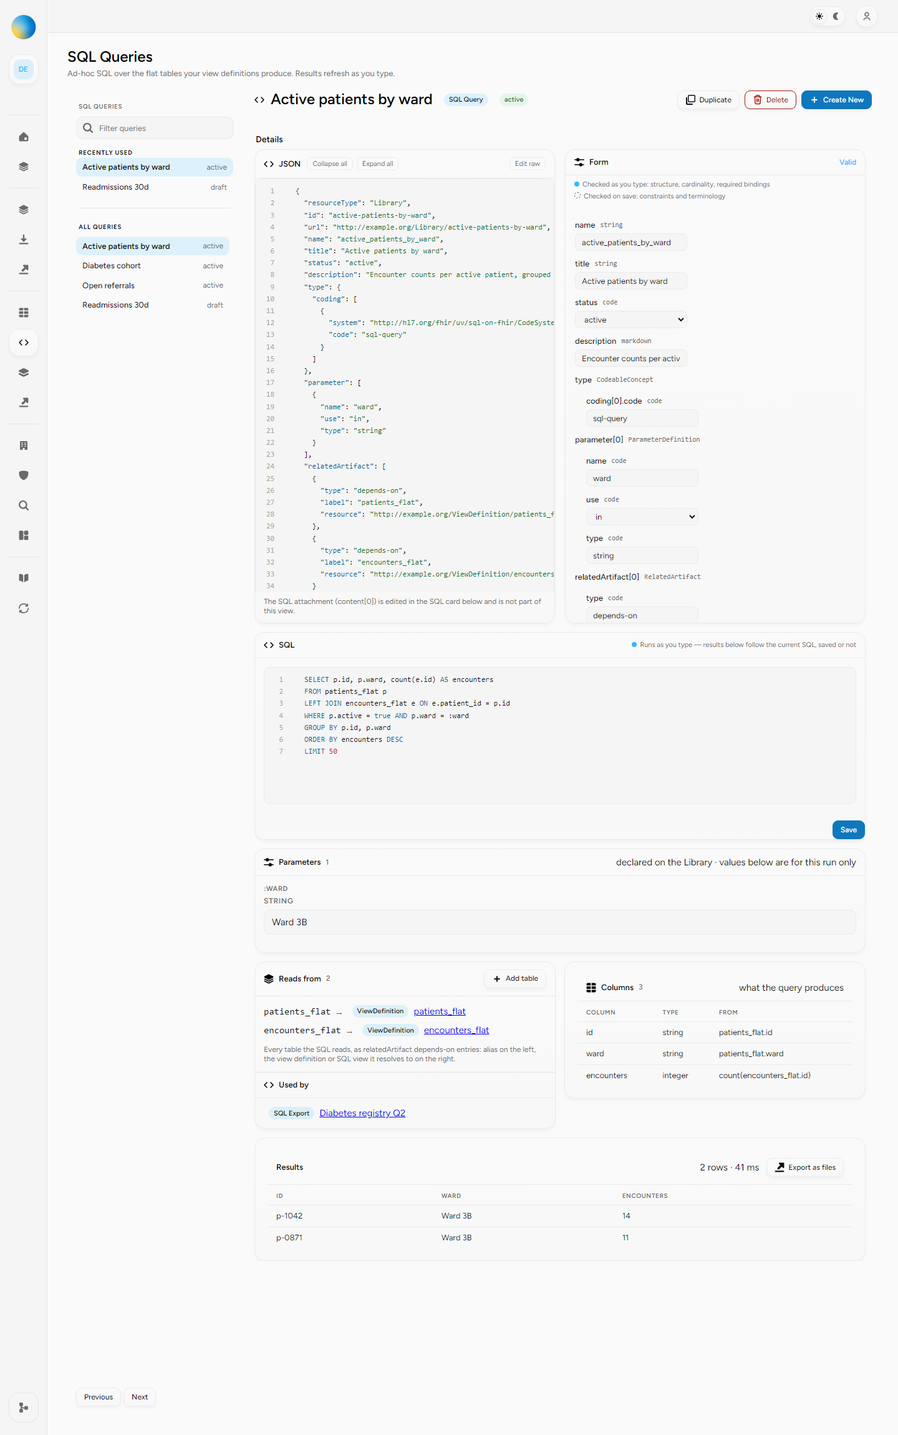The width and height of the screenshot is (898, 1435).
Task: Click the refresh arrows icon in the sidebar
Action: (24, 608)
